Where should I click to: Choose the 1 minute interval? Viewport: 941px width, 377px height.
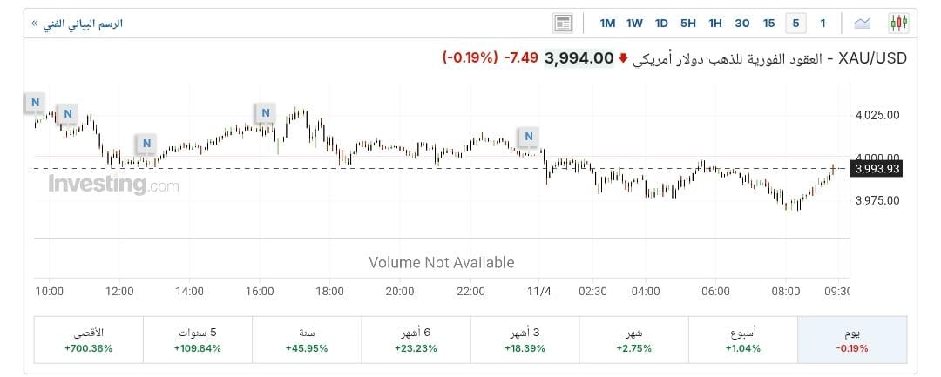(x=823, y=24)
